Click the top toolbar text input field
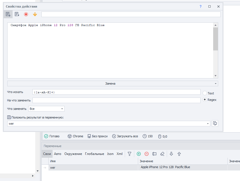The image size is (240, 181). click(131, 14)
